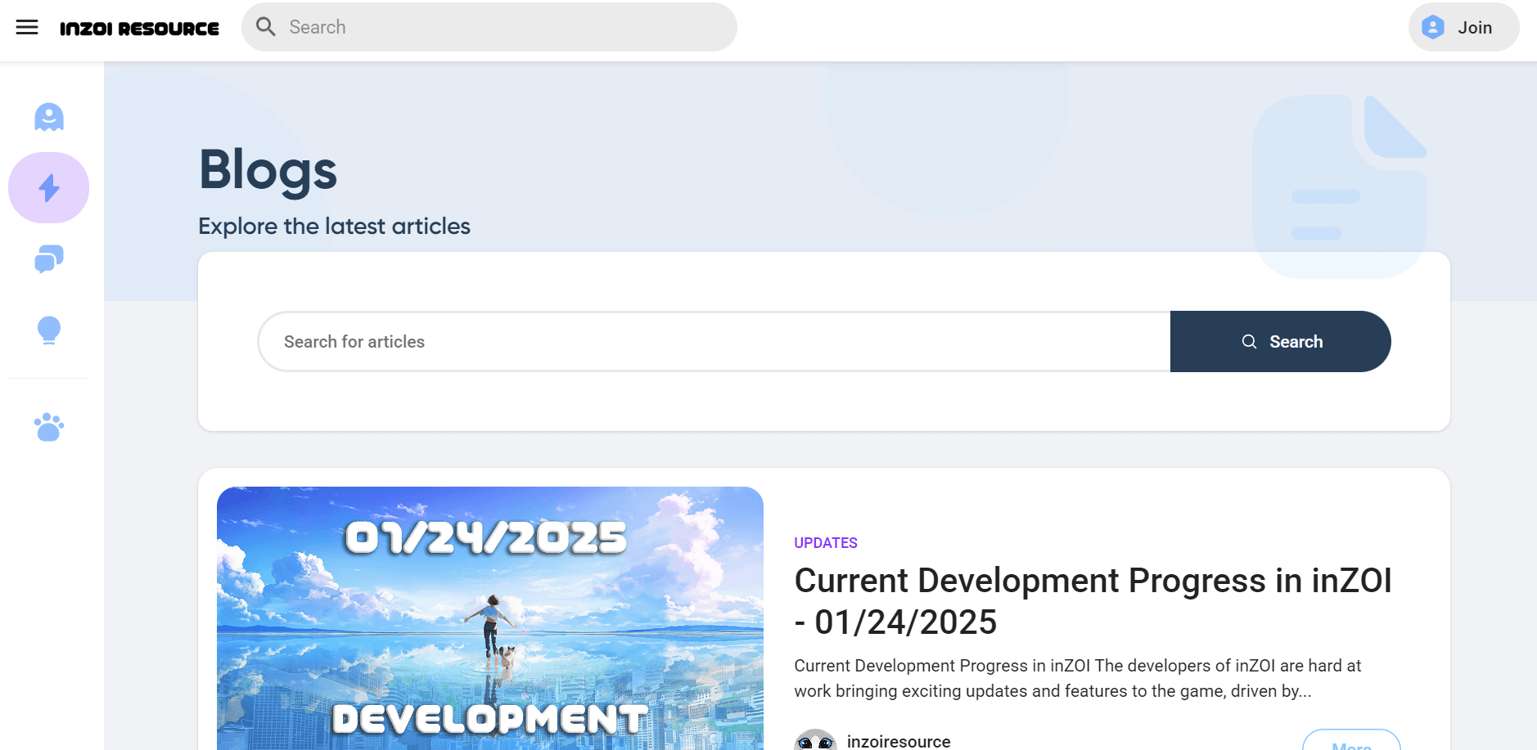Click the article excerpt text preview

(x=1077, y=678)
